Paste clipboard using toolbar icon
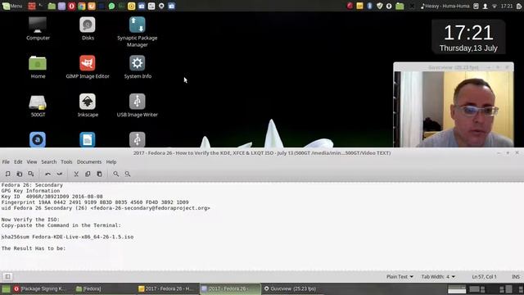The width and height of the screenshot is (524, 295). (x=99, y=174)
